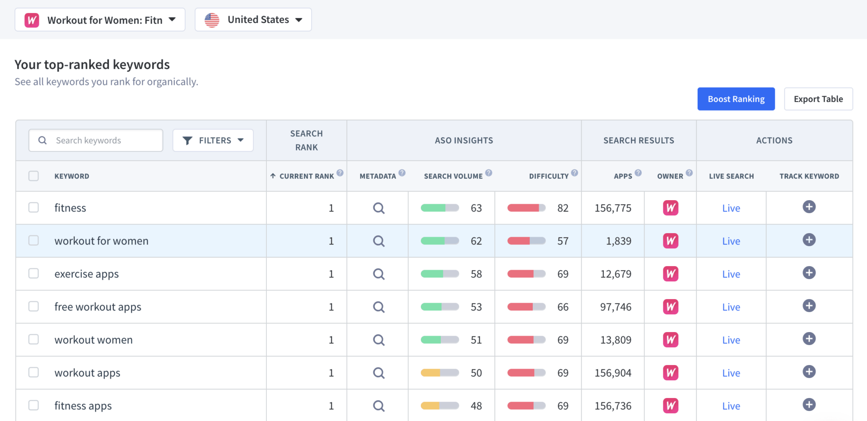Image resolution: width=867 pixels, height=421 pixels.
Task: Click metadata magnifier icon for fitness row
Action: [378, 208]
